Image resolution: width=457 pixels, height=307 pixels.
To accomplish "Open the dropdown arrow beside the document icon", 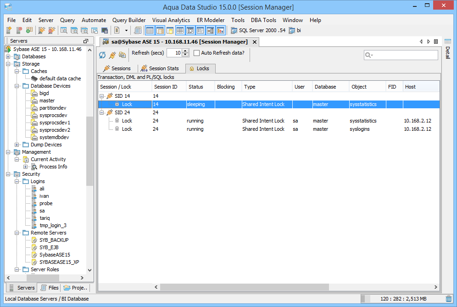I will pos(126,30).
